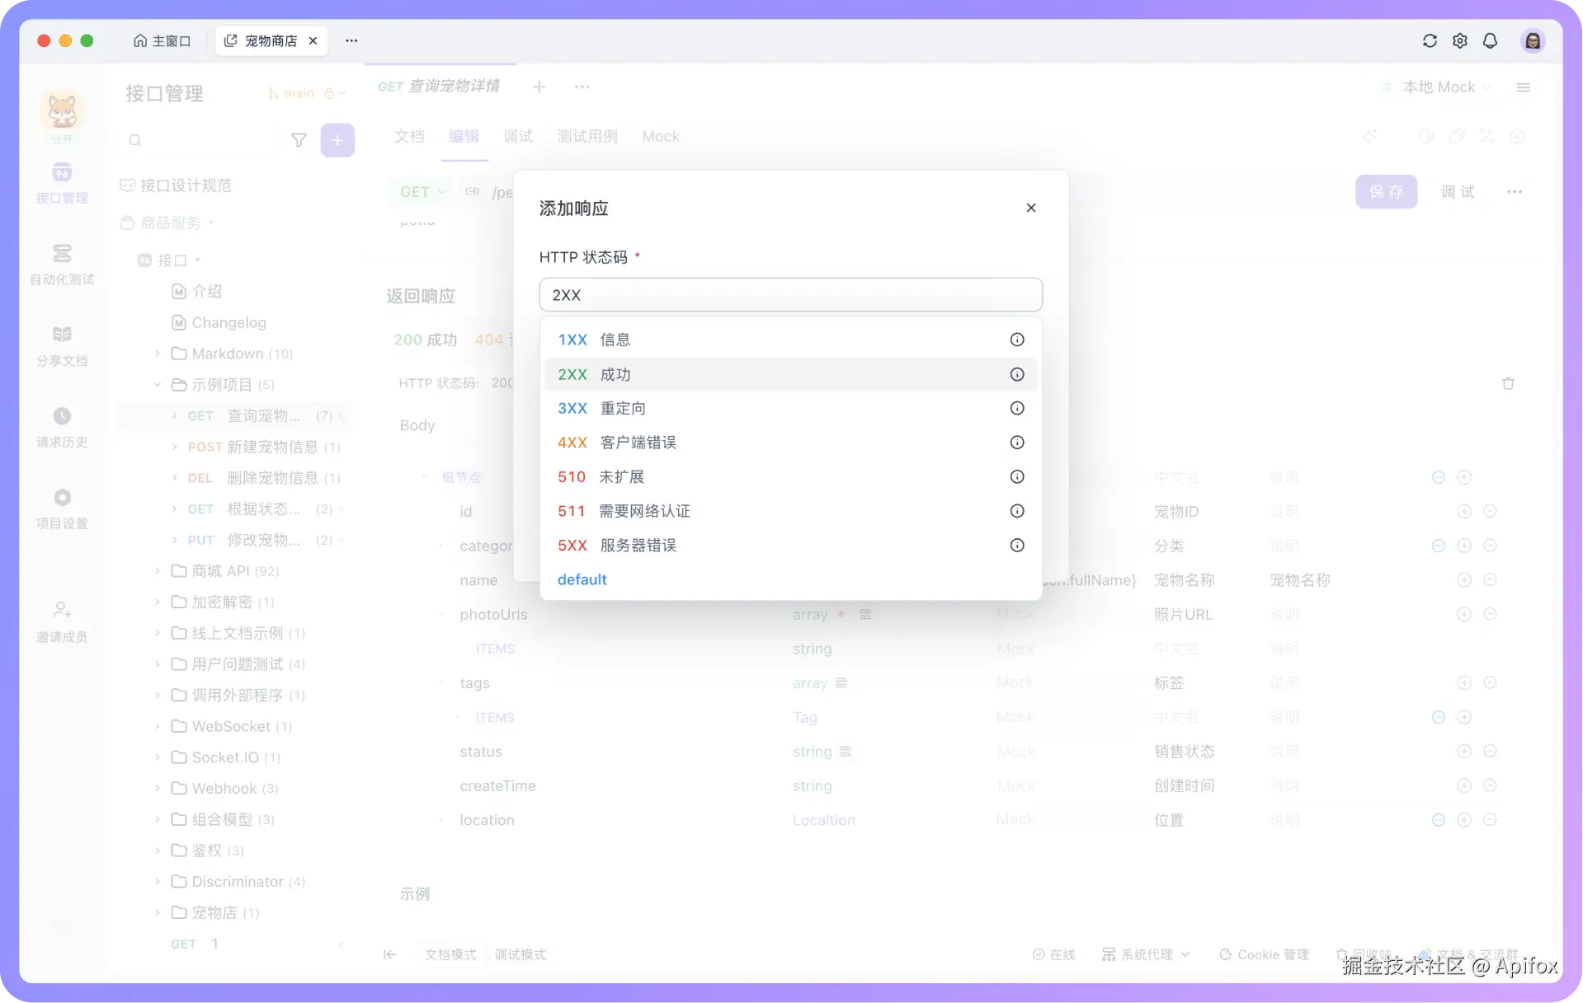Open Cookie 管理 in the status bar
Viewport: 1583px width, 1003px height.
[1265, 954]
